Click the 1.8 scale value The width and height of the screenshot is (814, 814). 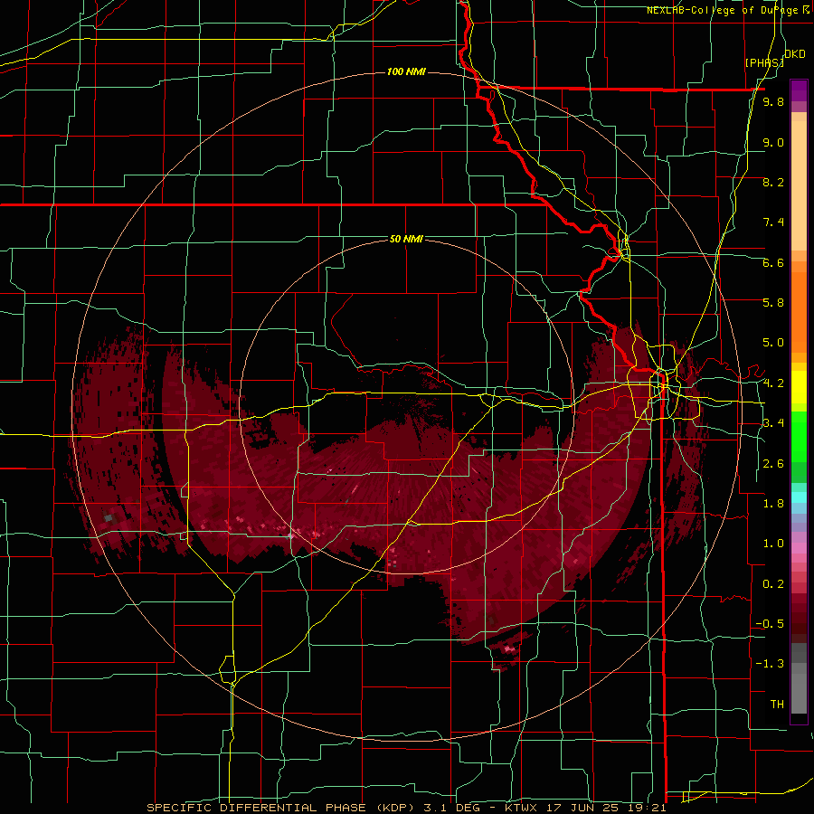(x=773, y=504)
